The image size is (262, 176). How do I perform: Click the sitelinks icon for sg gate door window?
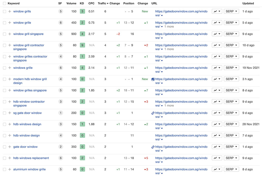point(153,113)
